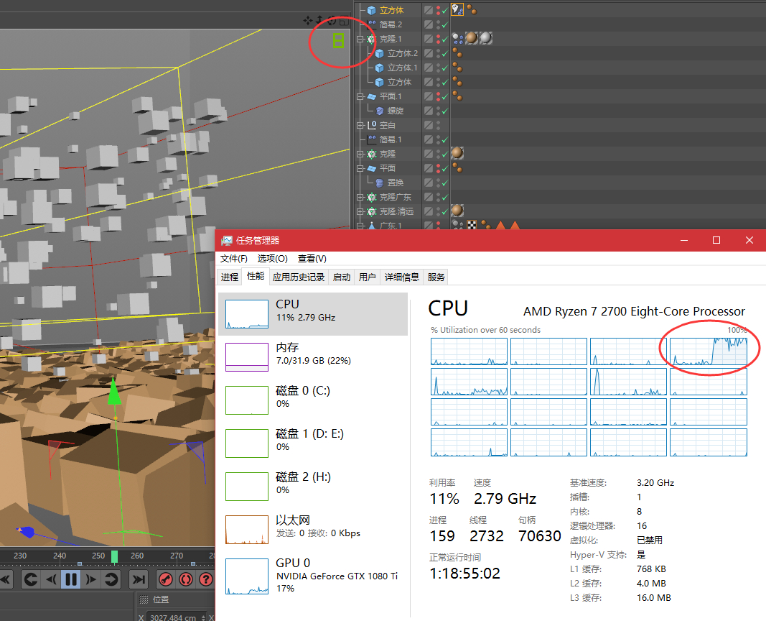Viewport: 766px width, 621px height.
Task: Expand the 空白 null object node
Action: [x=361, y=125]
